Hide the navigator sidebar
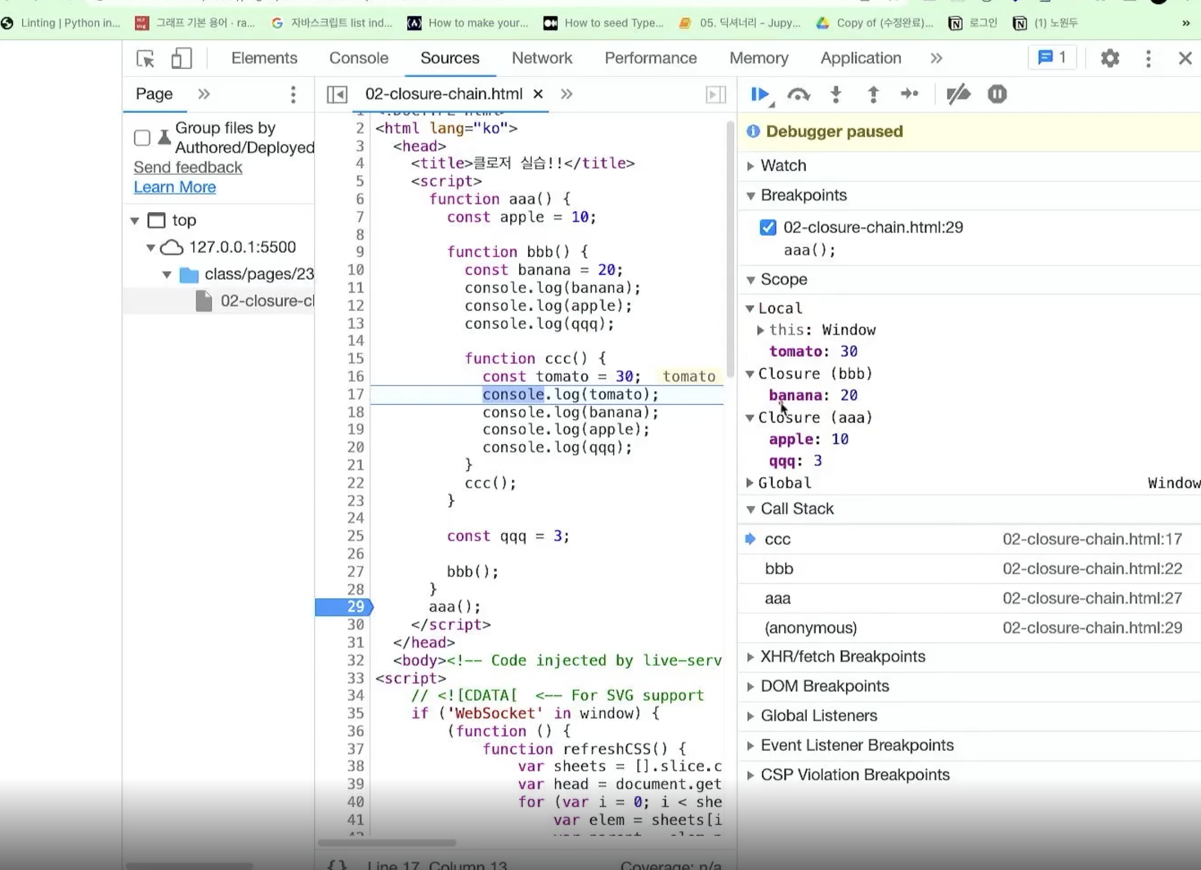The width and height of the screenshot is (1201, 870). (x=337, y=95)
